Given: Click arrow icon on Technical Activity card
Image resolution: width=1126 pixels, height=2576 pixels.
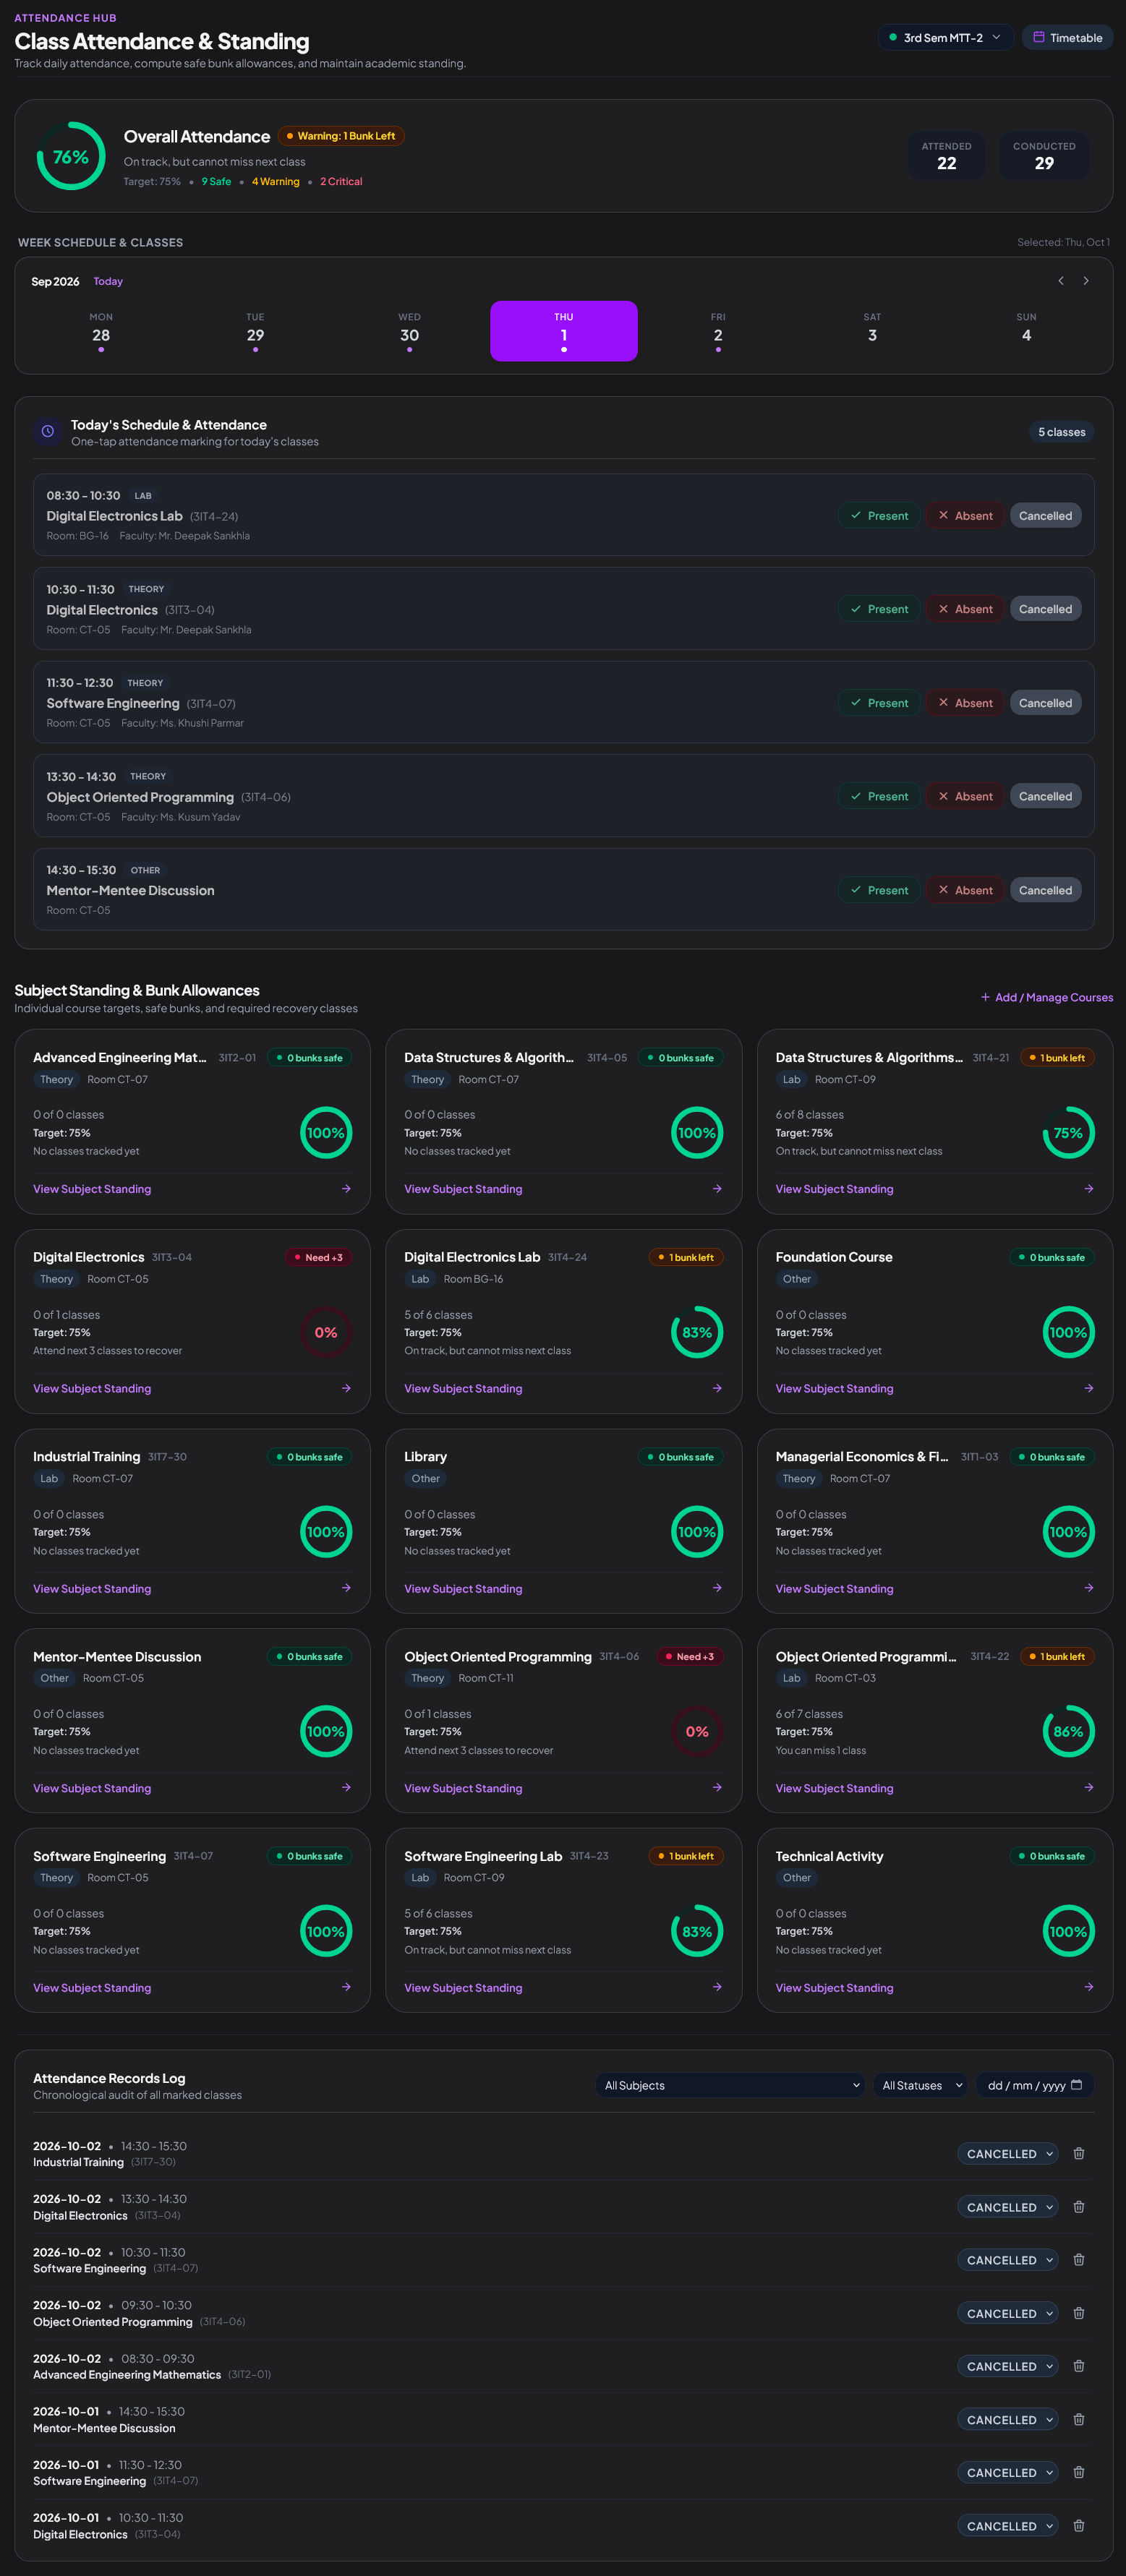Looking at the screenshot, I should point(1089,1987).
